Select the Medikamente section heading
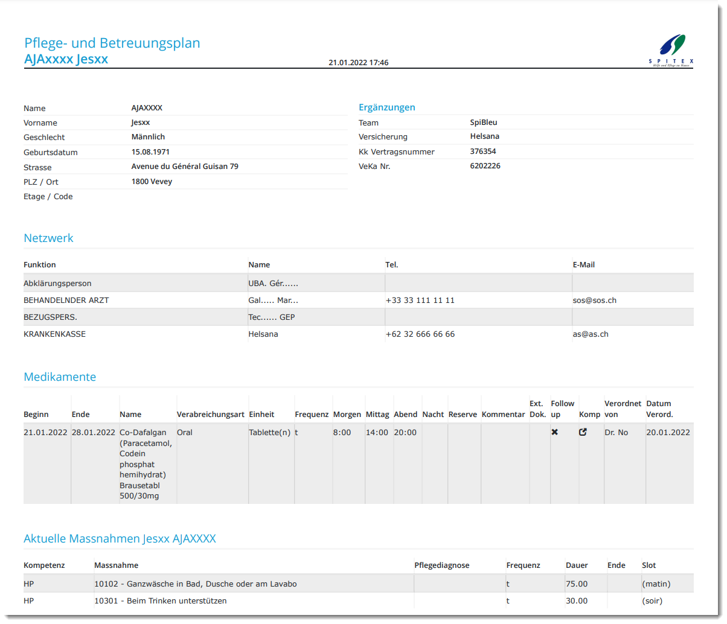The width and height of the screenshot is (727, 624). pyautogui.click(x=60, y=377)
